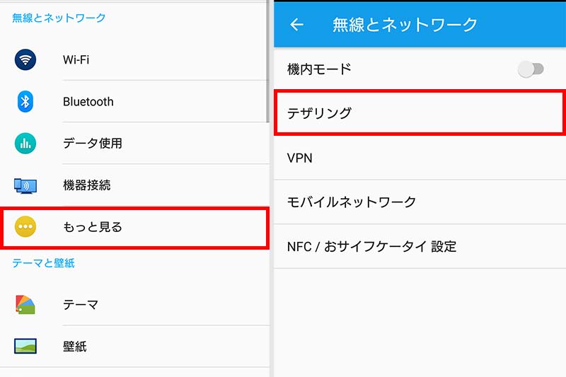The width and height of the screenshot is (566, 377).
Task: Tap the yellow もっと見る dots icon
Action: click(x=25, y=226)
